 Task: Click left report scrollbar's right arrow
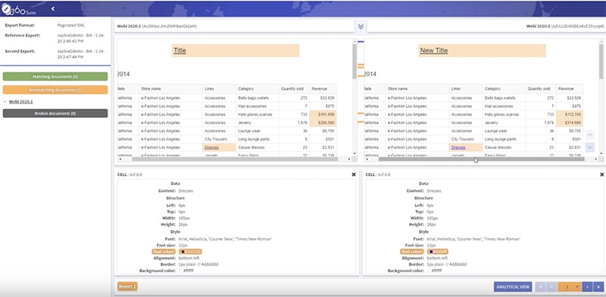[349, 159]
